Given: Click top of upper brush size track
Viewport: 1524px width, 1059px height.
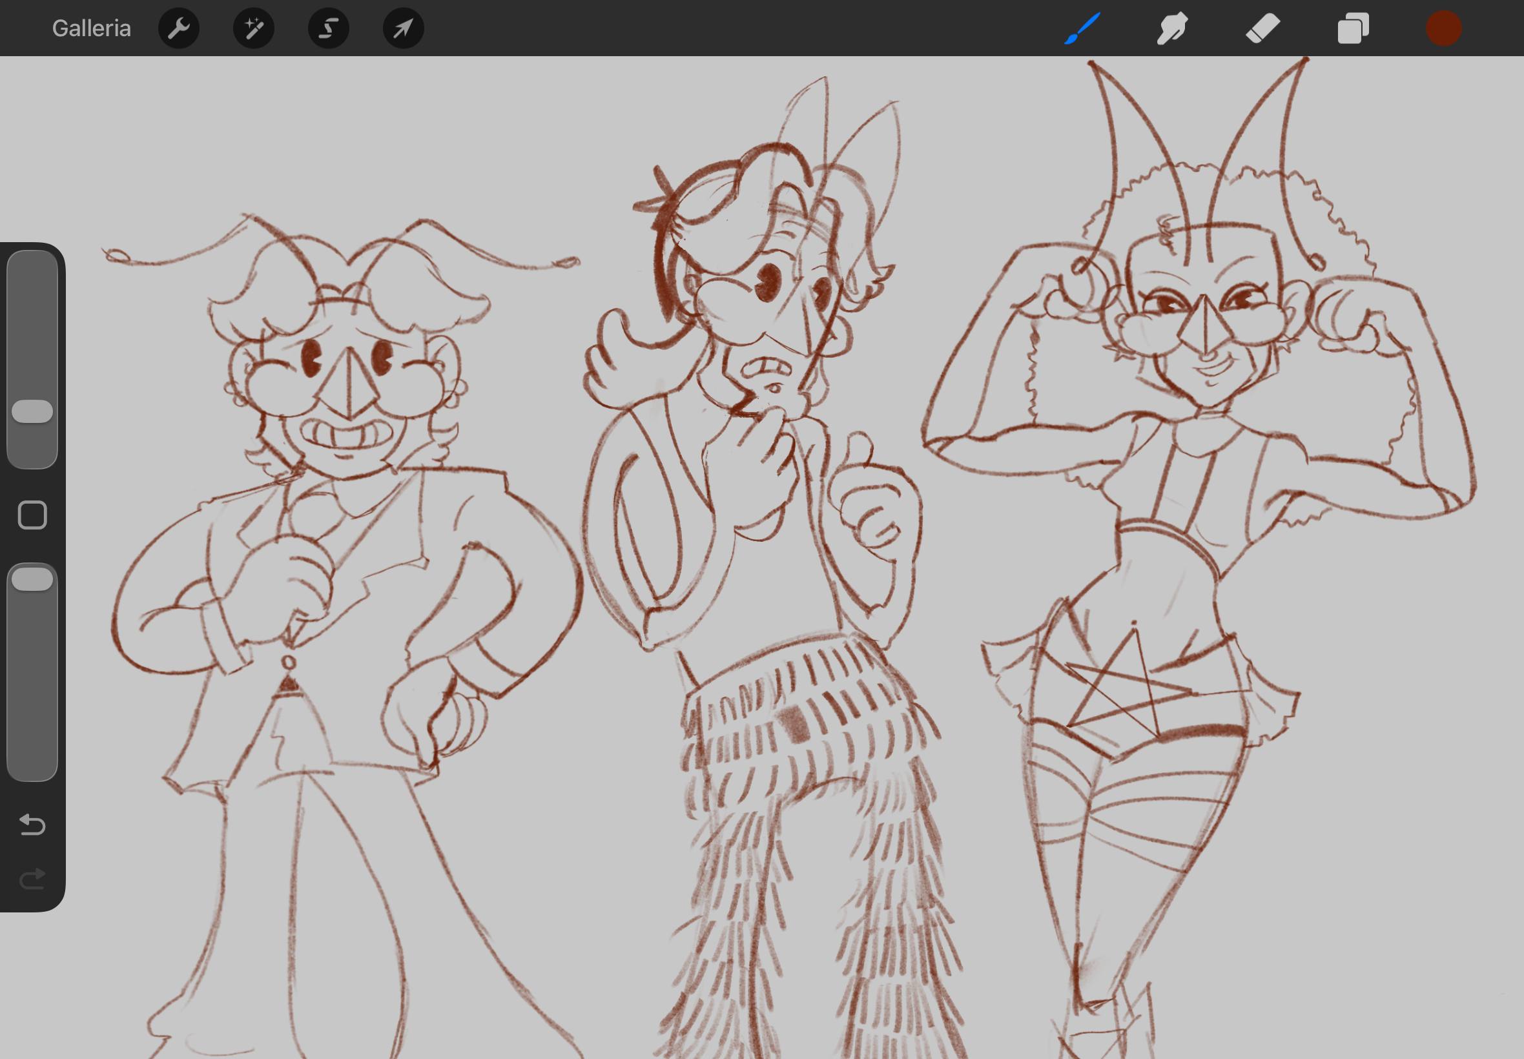Looking at the screenshot, I should click(32, 265).
